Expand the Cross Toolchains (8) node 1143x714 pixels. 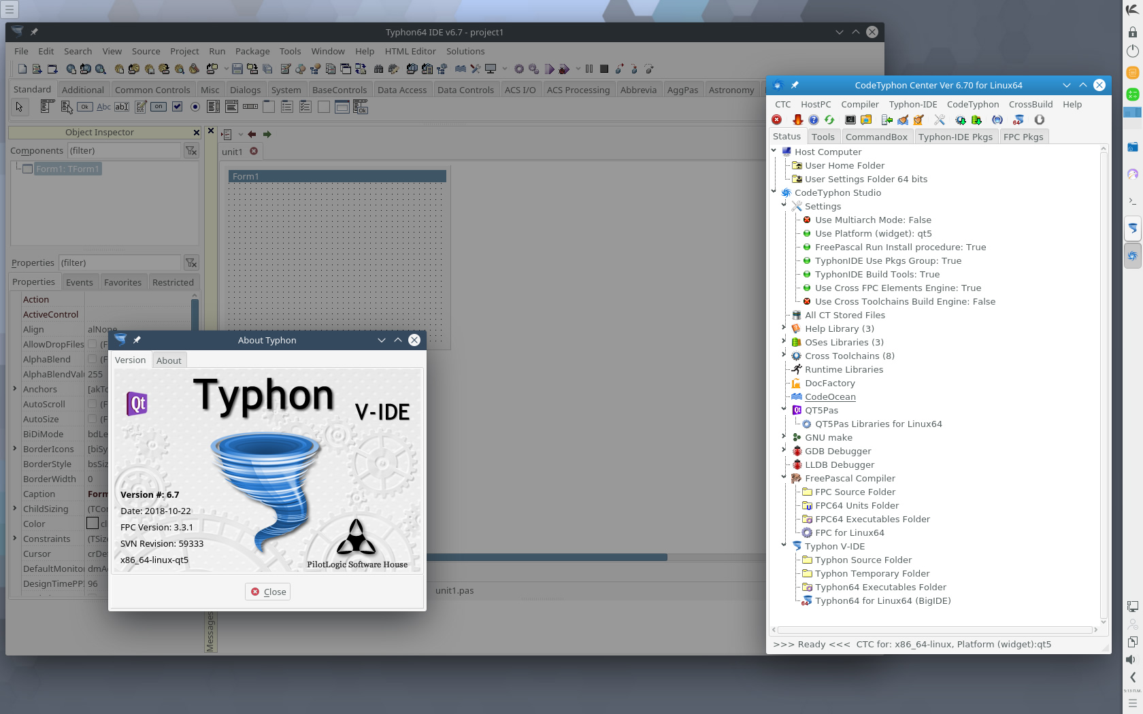(x=784, y=355)
